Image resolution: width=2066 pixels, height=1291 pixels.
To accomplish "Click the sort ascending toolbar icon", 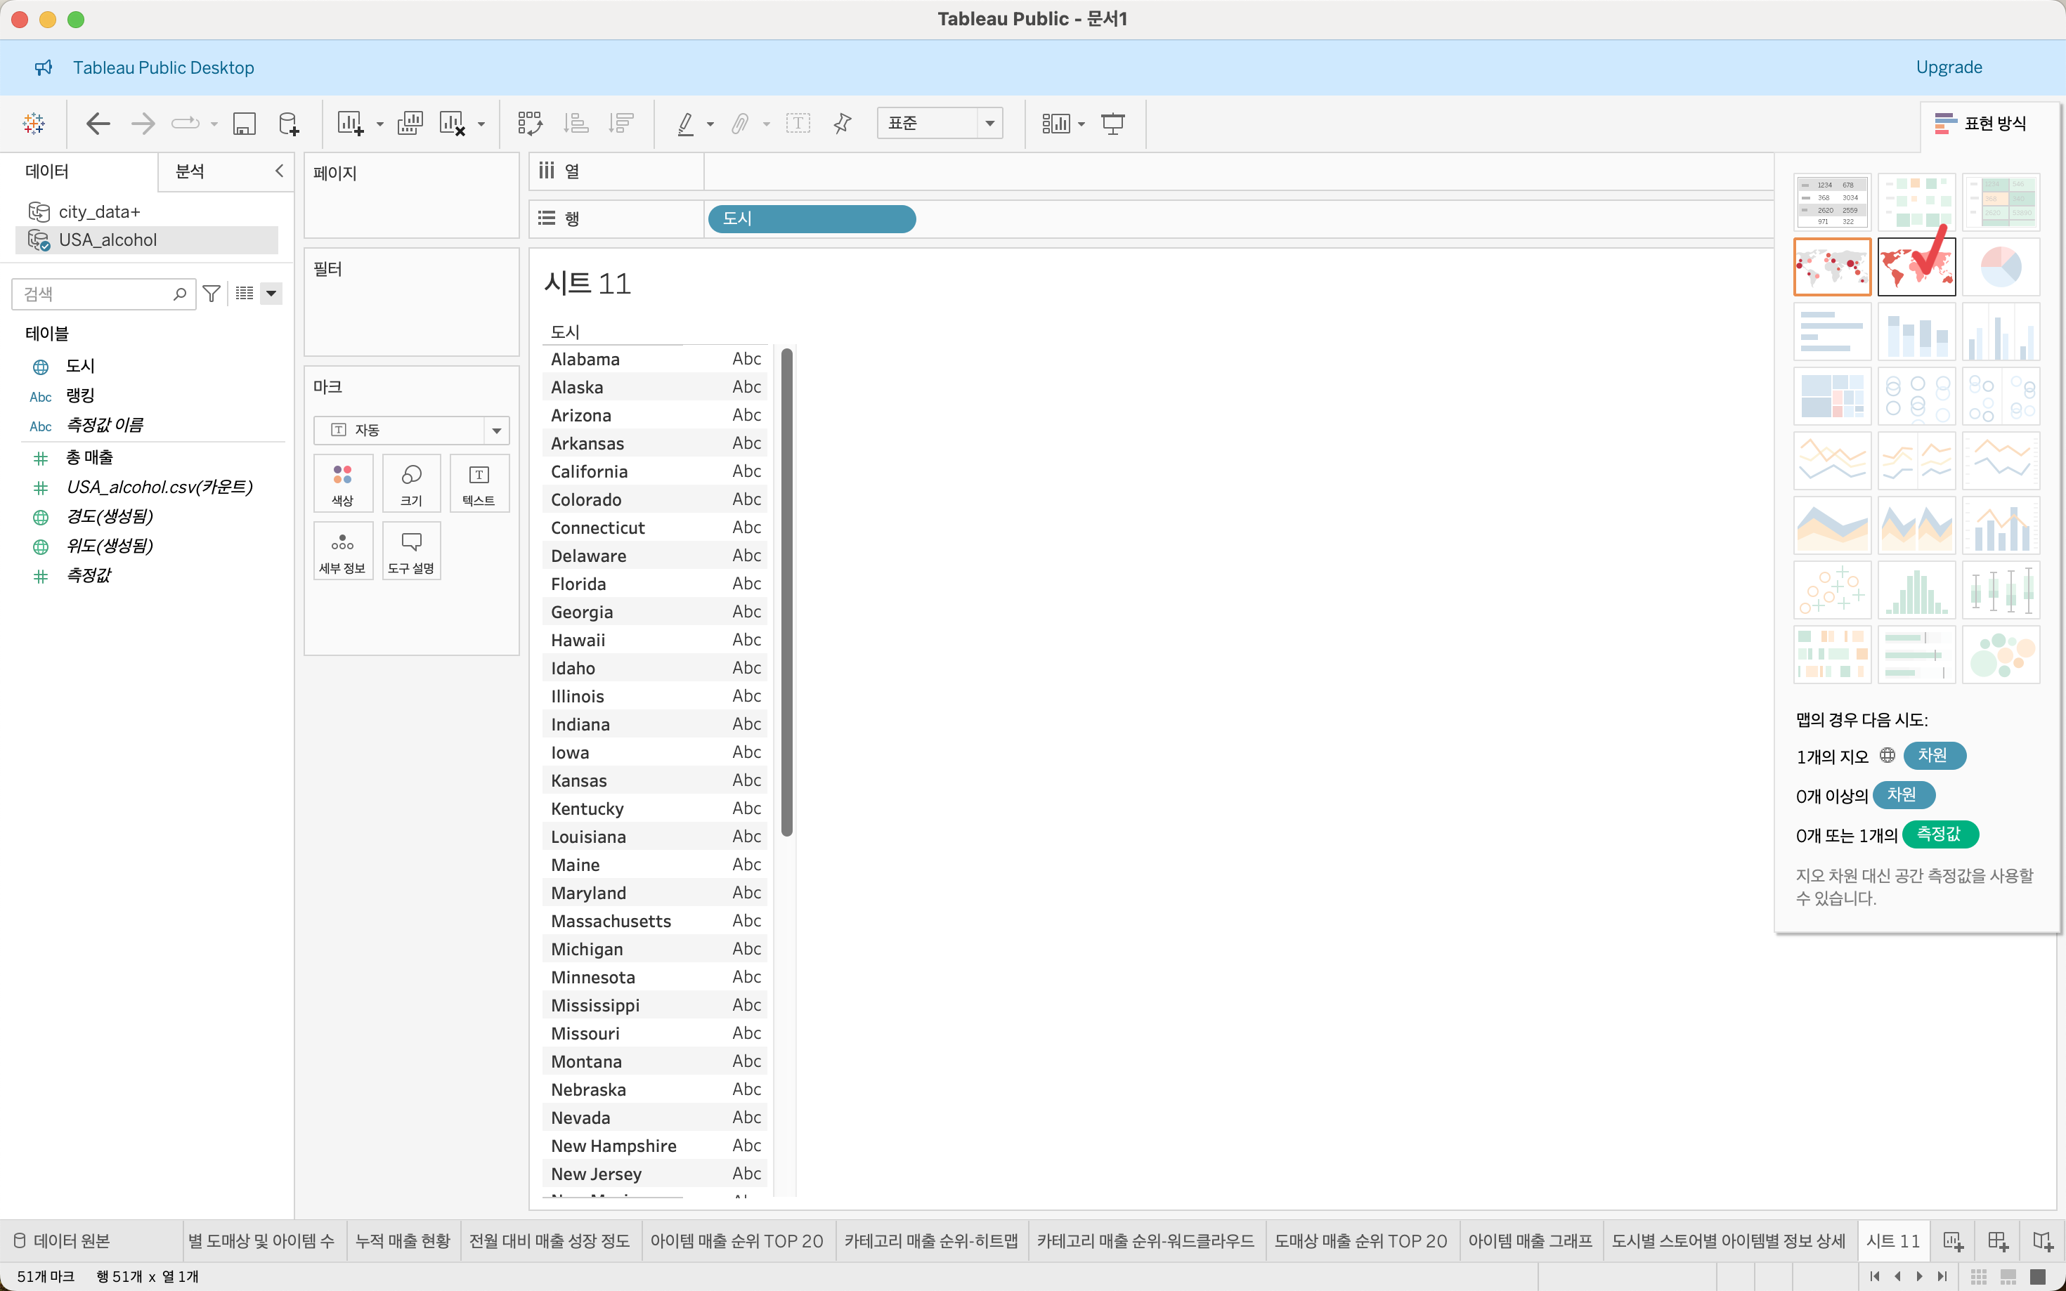I will click(576, 124).
